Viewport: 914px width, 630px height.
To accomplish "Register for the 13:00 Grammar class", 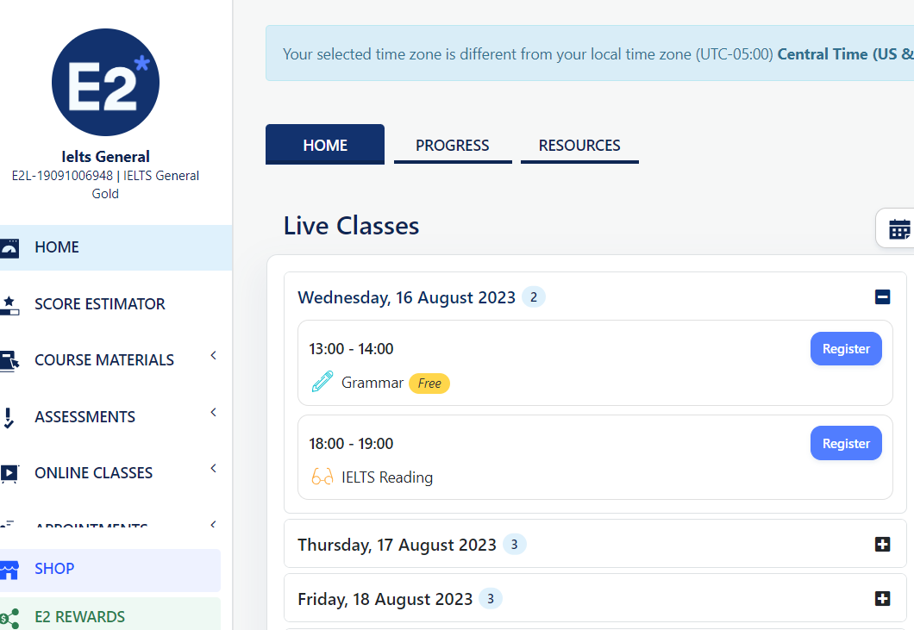I will click(x=845, y=349).
